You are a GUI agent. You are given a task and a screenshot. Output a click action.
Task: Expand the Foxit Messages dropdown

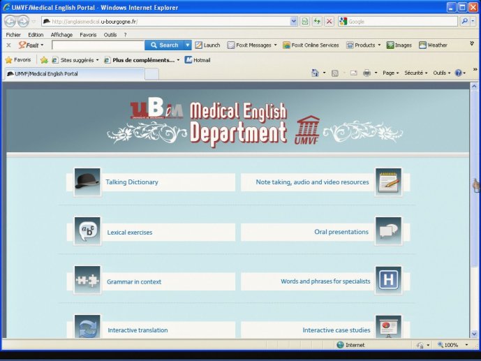point(276,45)
